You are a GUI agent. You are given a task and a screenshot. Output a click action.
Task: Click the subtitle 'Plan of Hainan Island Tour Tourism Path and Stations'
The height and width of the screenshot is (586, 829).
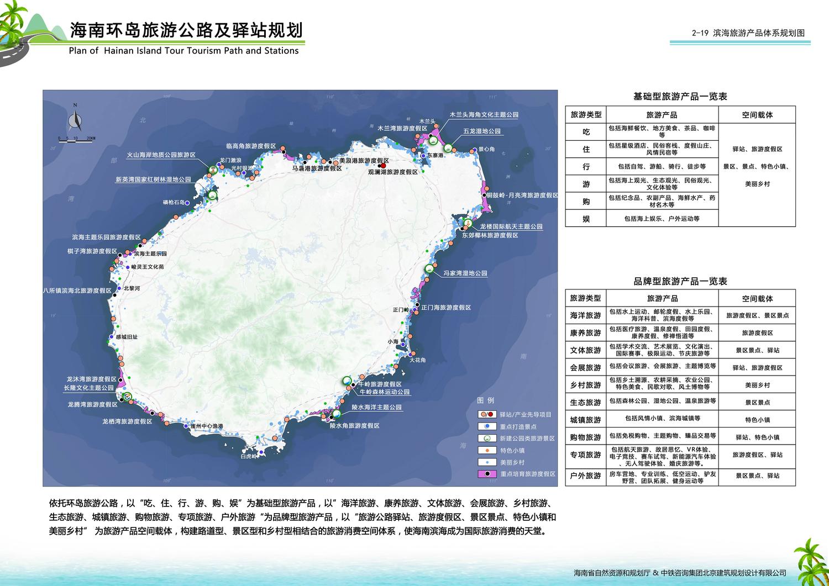184,51
